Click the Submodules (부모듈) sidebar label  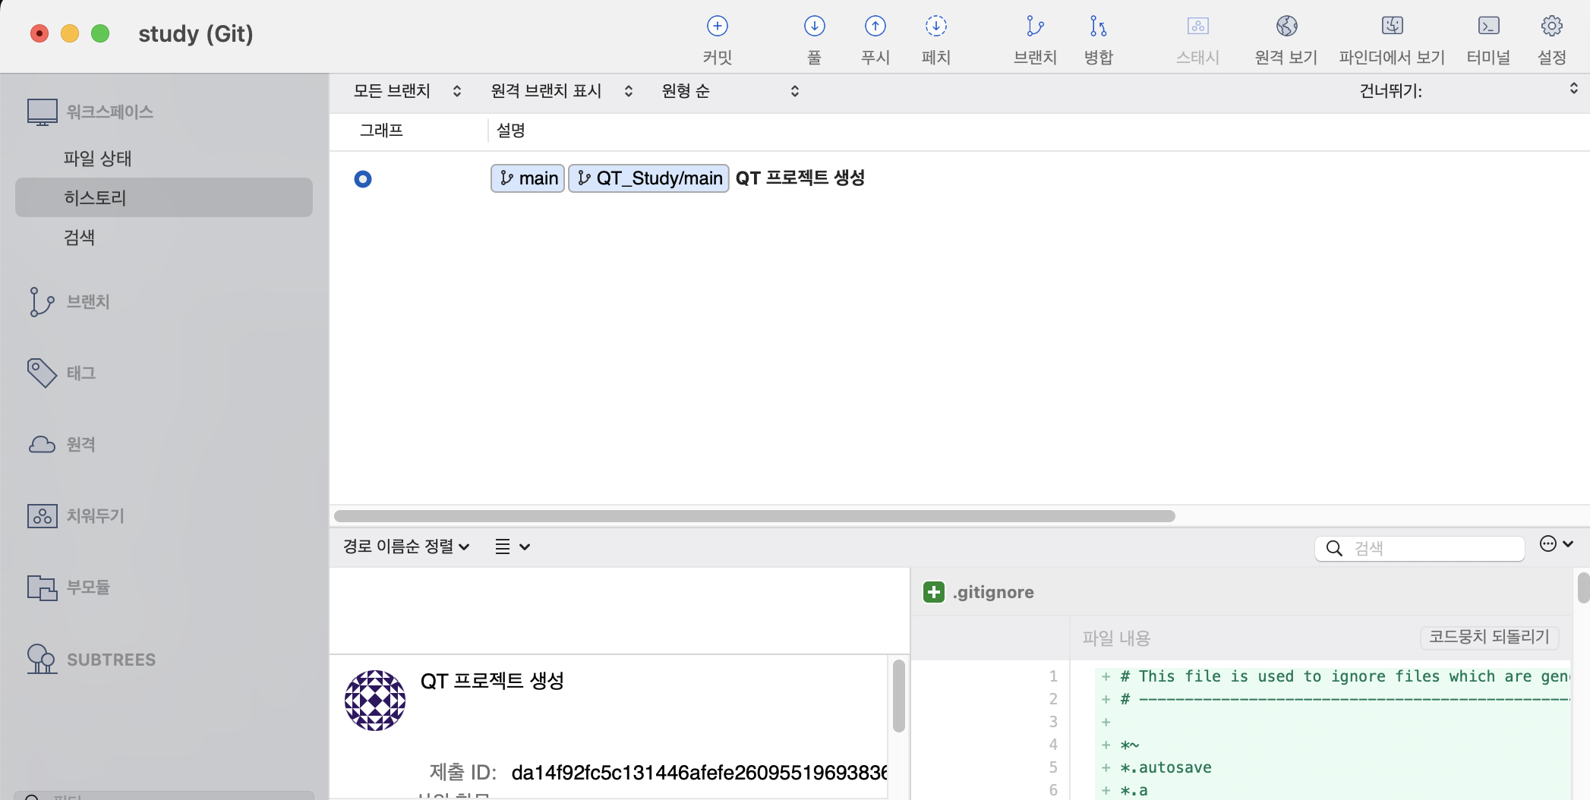tap(88, 587)
